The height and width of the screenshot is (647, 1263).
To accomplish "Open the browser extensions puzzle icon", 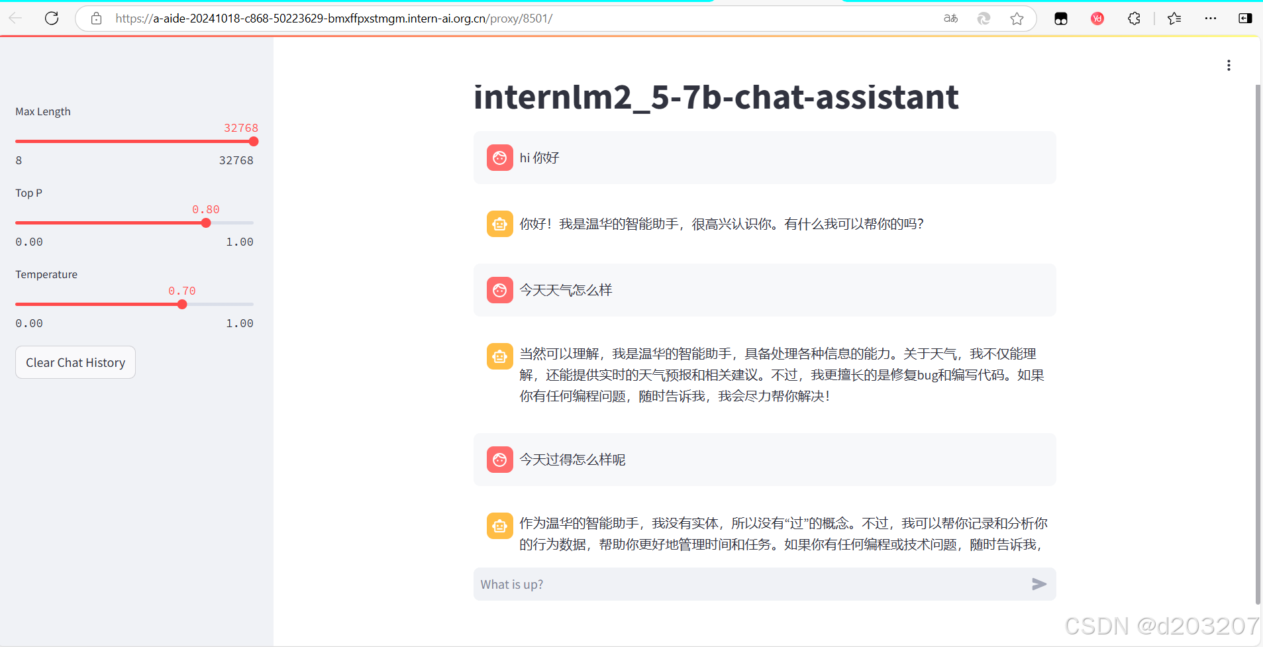I will pyautogui.click(x=1134, y=19).
